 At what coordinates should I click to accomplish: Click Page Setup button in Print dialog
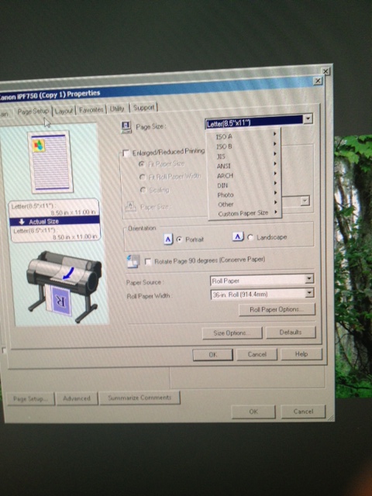(30, 399)
